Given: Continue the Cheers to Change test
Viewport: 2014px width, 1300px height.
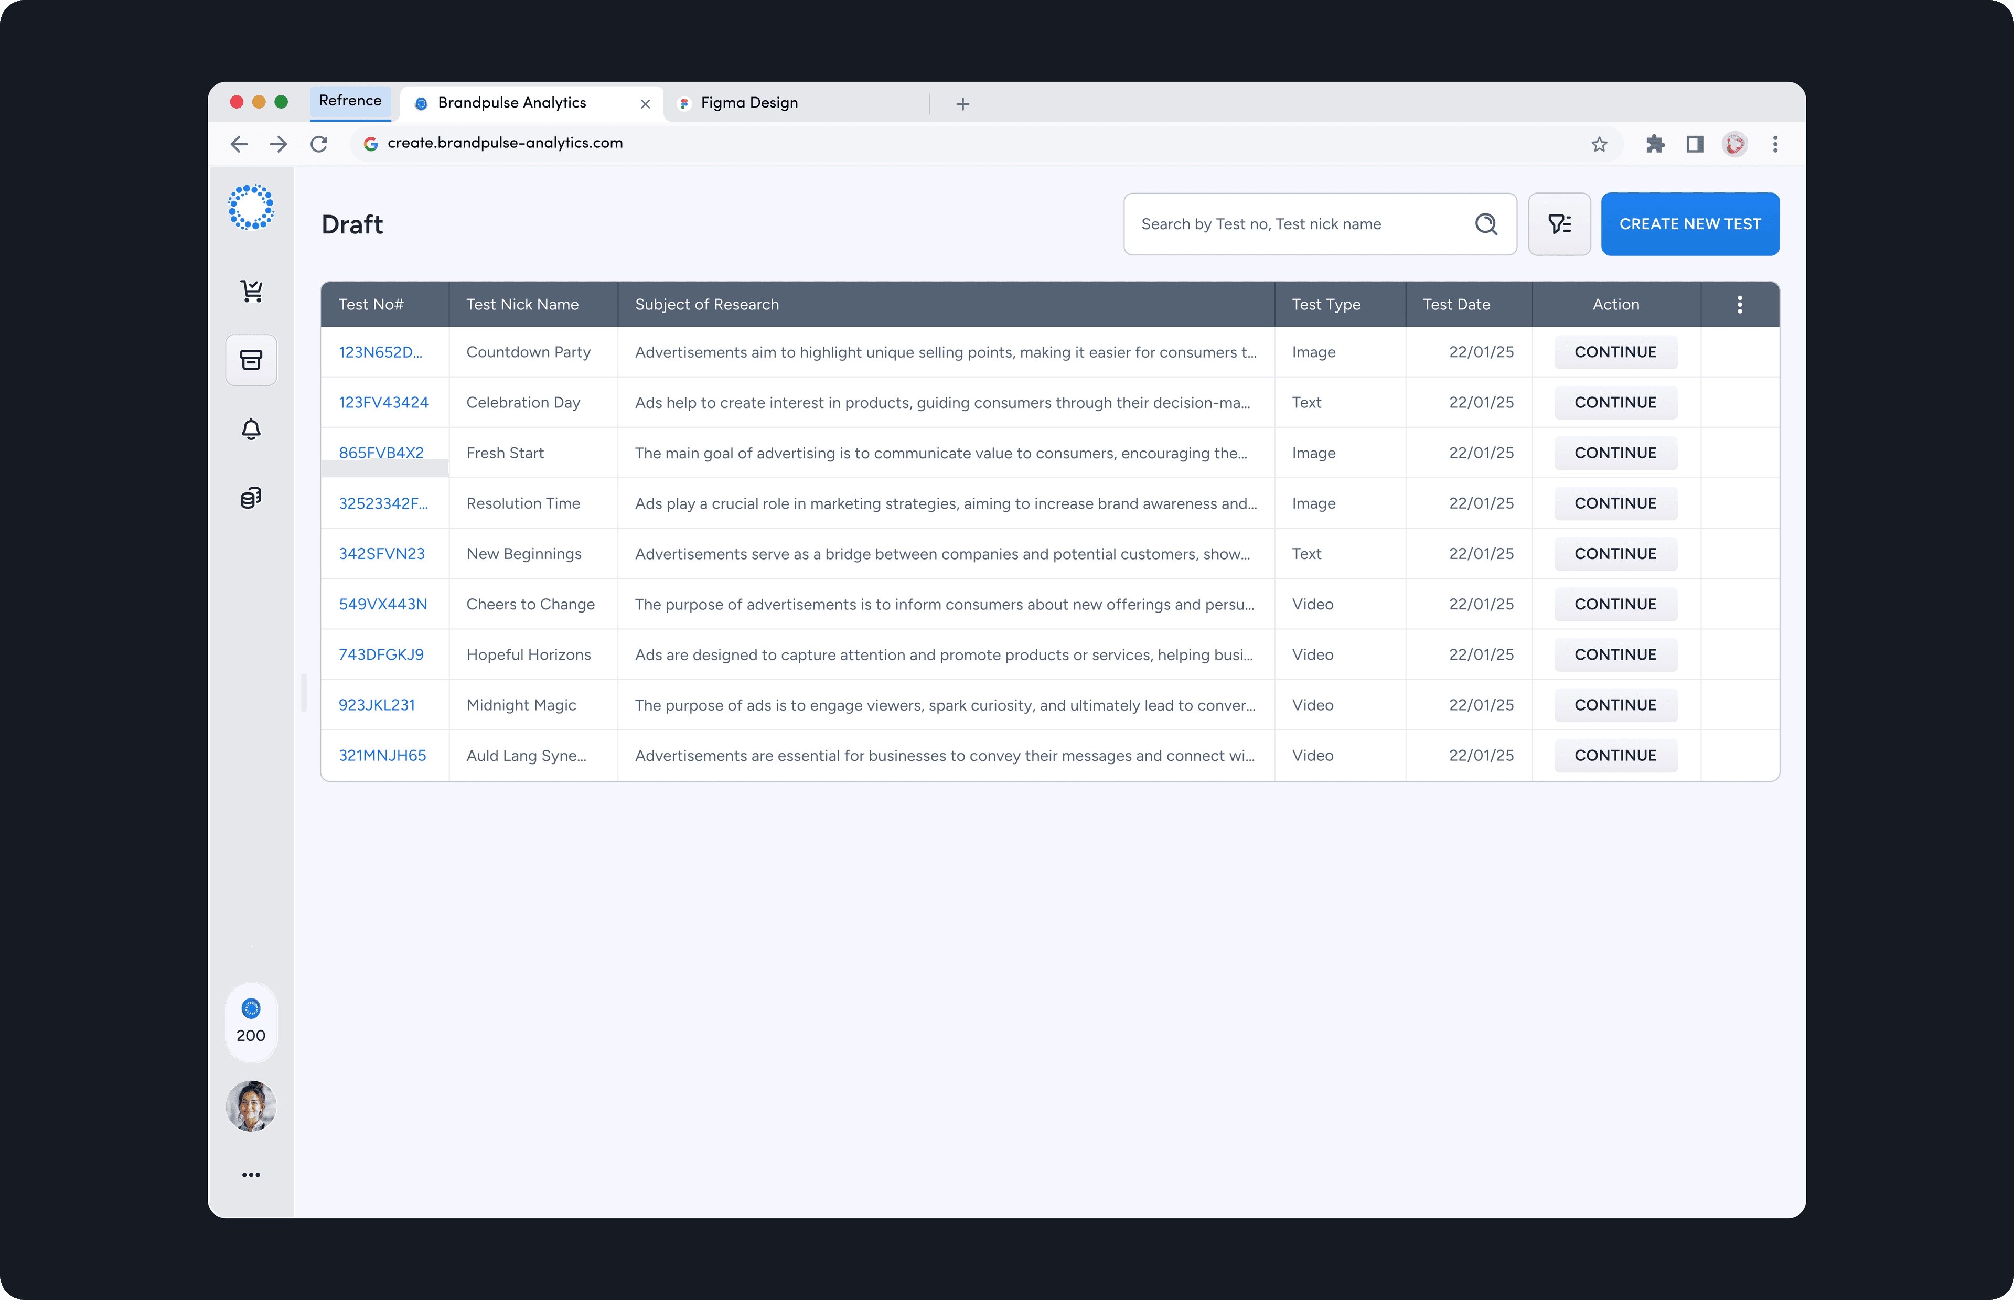Looking at the screenshot, I should (x=1615, y=605).
